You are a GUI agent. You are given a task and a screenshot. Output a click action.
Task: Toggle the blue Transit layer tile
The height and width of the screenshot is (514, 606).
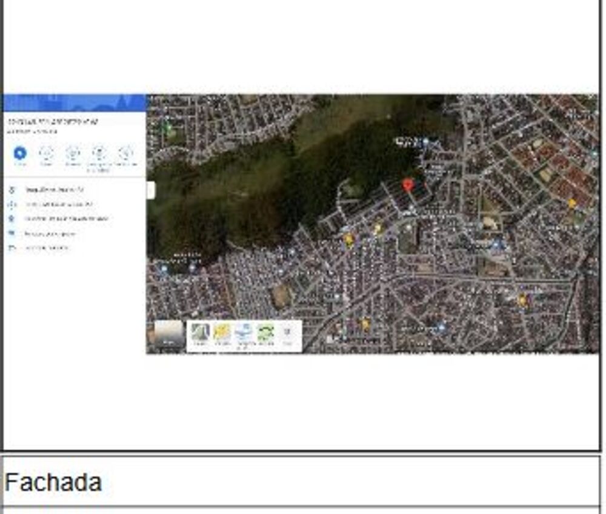(x=244, y=333)
